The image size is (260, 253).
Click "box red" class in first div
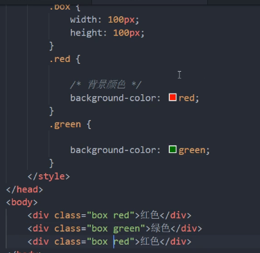[111, 216]
